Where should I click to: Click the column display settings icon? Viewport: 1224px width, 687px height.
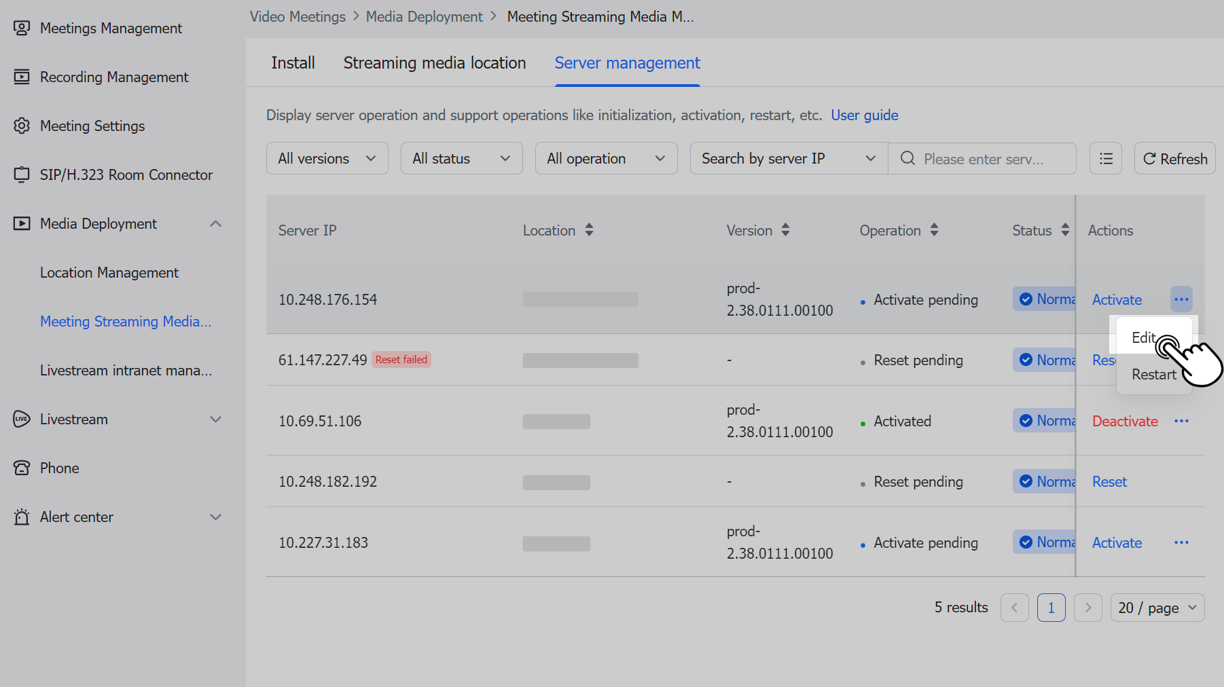click(x=1106, y=158)
